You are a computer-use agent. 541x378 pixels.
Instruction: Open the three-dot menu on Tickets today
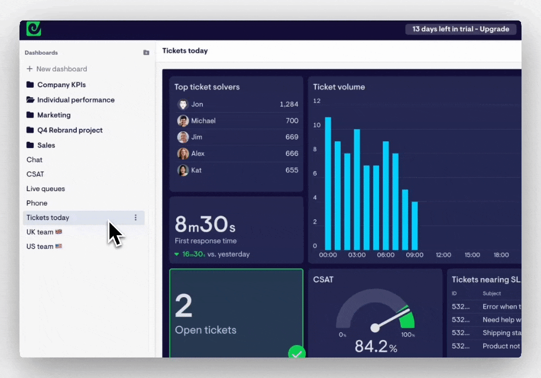[x=135, y=217]
